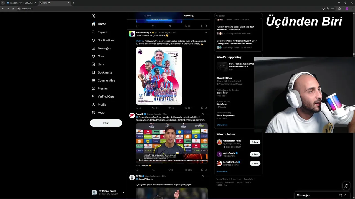Viewport: 355px width, 199px height.
Task: Open more options on Fanatik post
Action: (206, 114)
